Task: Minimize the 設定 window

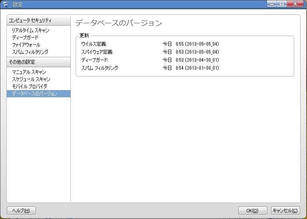Action: click(272, 4)
